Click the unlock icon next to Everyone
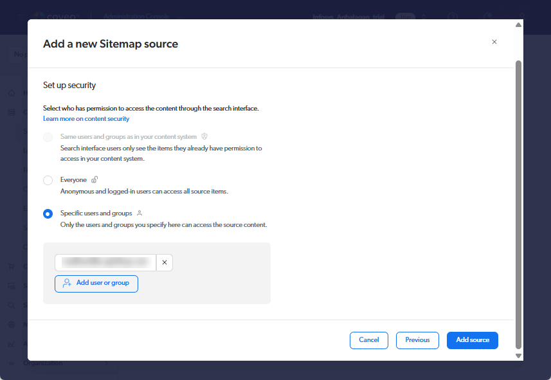Screen dimensions: 551x380 click(x=95, y=180)
